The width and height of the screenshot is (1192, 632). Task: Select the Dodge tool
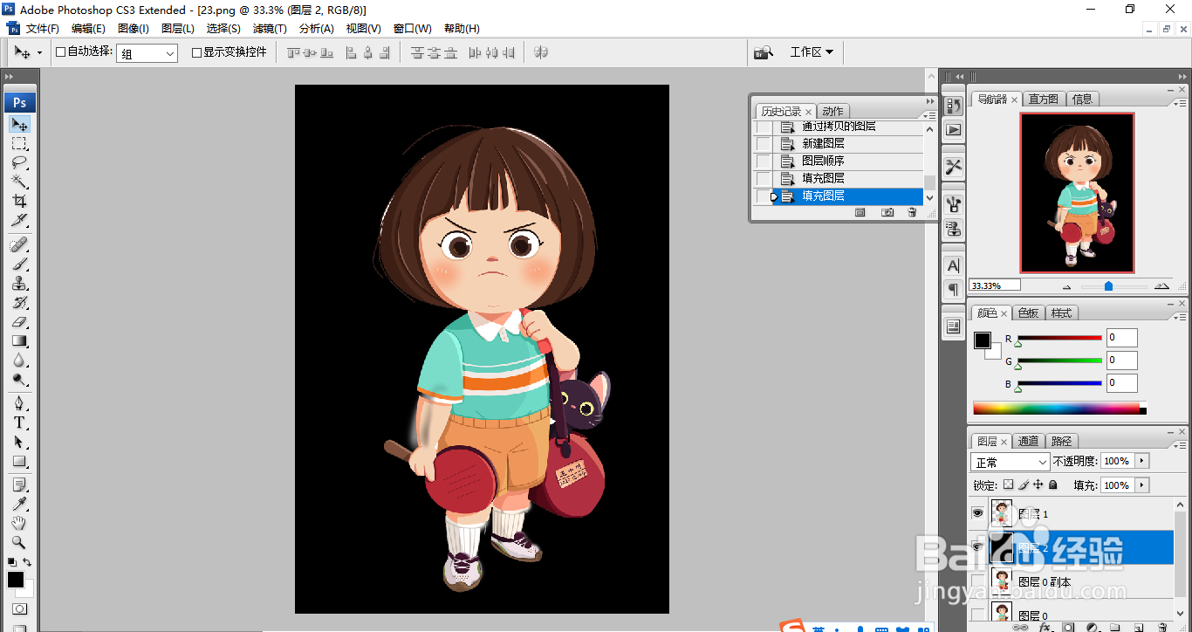point(19,379)
